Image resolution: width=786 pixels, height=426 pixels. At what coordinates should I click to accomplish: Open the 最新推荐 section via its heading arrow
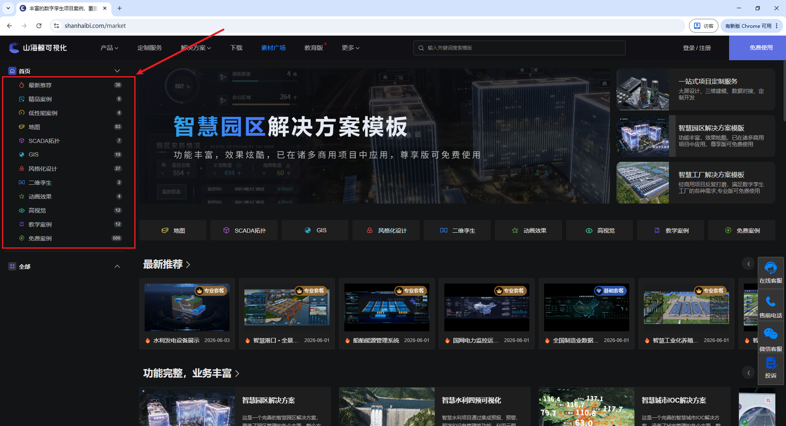pyautogui.click(x=188, y=265)
